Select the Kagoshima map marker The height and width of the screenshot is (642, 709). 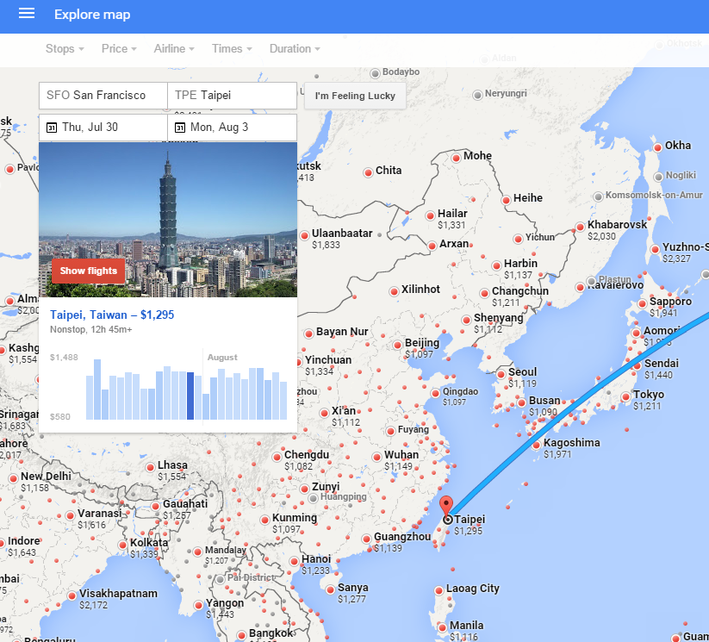click(536, 446)
